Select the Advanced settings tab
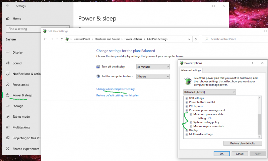Screen dimensions: 268x161 [191, 70]
